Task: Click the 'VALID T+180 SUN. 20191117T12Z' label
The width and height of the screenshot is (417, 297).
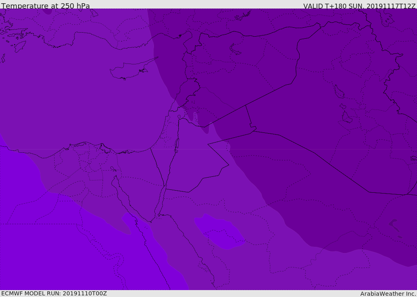Action: click(359, 6)
